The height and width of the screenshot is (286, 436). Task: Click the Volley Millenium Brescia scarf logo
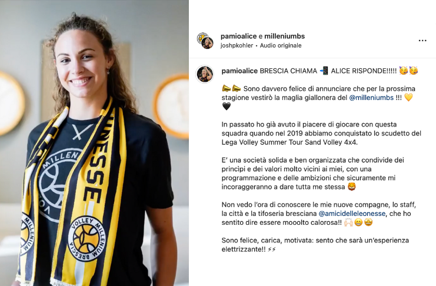click(86, 239)
